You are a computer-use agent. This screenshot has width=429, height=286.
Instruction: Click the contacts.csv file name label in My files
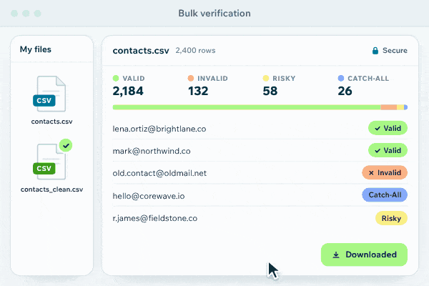(51, 122)
